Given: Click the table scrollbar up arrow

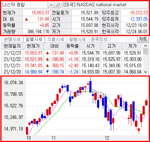Looking at the screenshot, I should click(145, 46).
